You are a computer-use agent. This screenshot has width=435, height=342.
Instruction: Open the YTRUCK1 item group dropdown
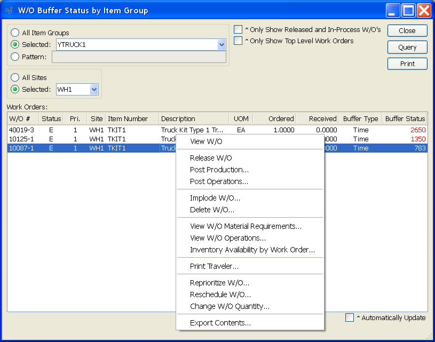point(222,45)
